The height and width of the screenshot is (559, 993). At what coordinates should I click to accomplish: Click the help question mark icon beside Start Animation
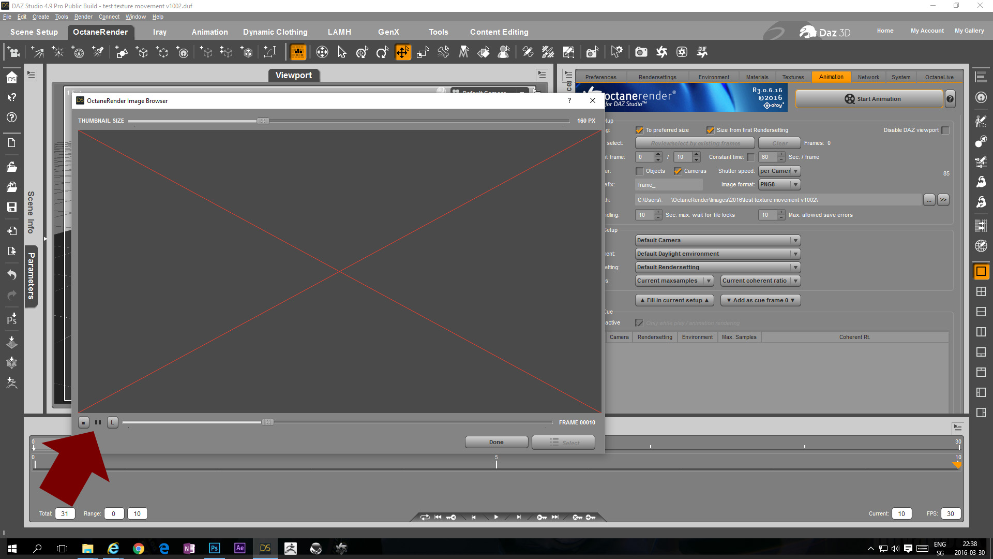tap(950, 99)
